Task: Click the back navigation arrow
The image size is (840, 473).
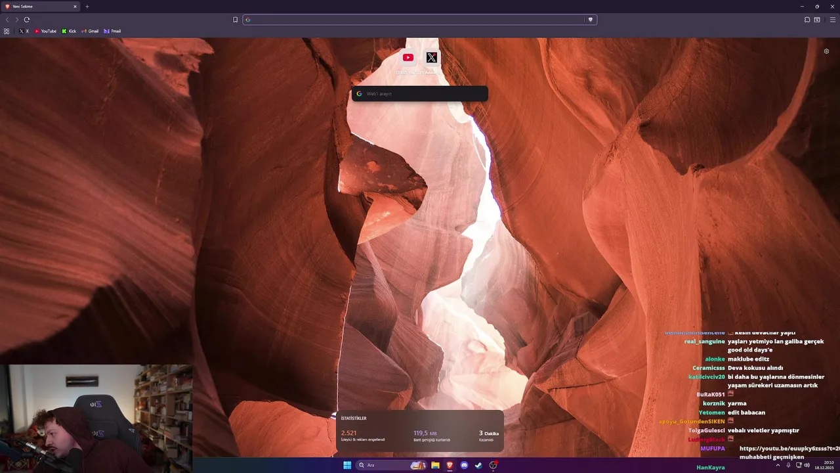Action: point(7,20)
